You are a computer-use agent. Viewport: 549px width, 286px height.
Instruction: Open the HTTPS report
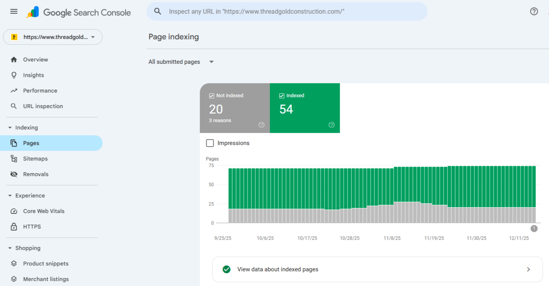(x=32, y=227)
